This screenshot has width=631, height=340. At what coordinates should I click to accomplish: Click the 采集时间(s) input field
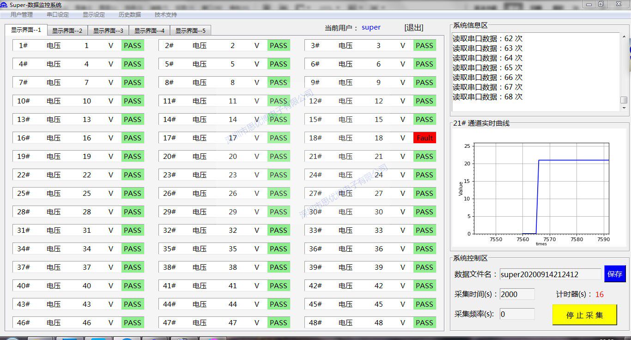(517, 294)
